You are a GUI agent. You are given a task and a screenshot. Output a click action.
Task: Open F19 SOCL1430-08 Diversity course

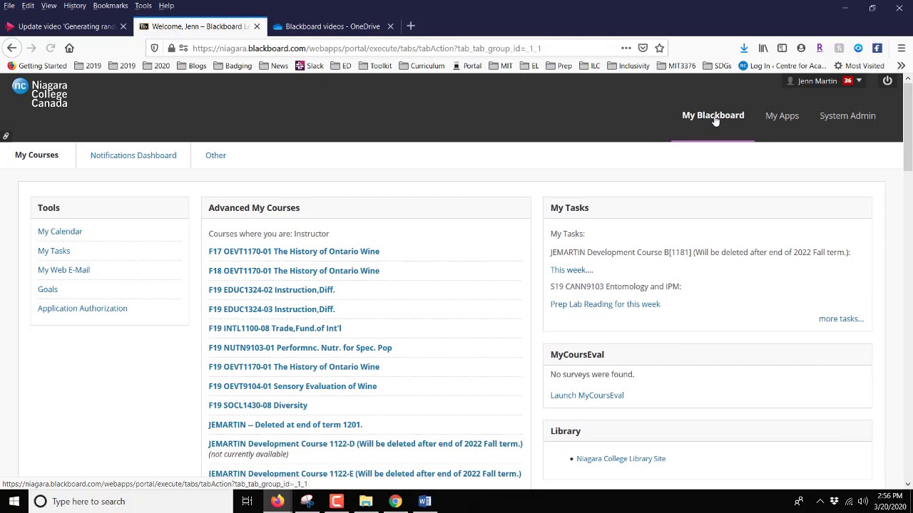coord(257,405)
